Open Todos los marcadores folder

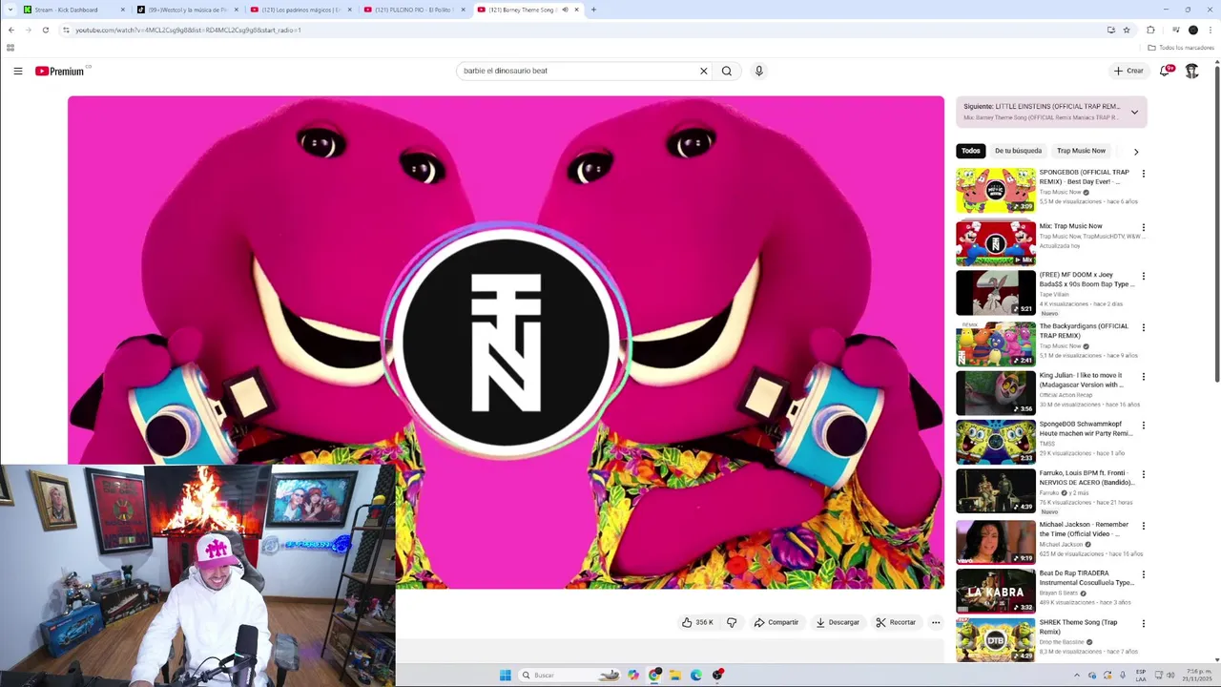click(x=1181, y=48)
